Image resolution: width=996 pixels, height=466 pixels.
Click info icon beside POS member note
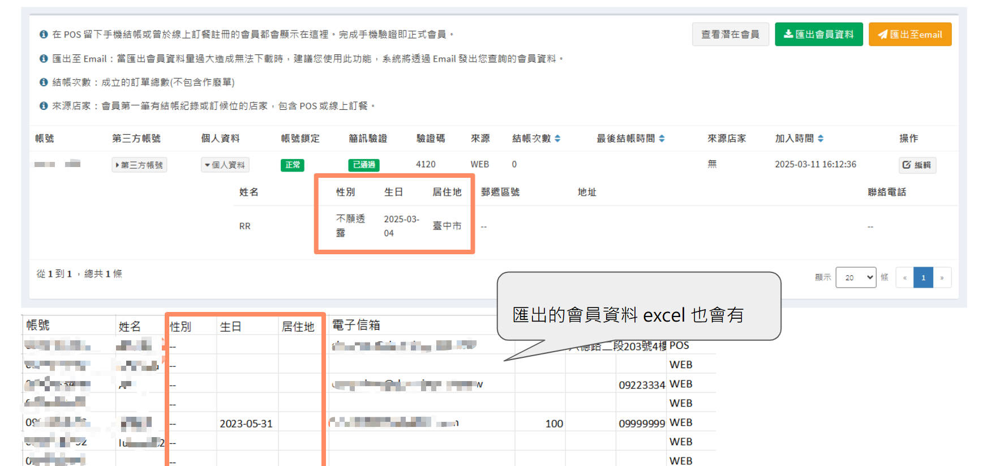point(44,35)
